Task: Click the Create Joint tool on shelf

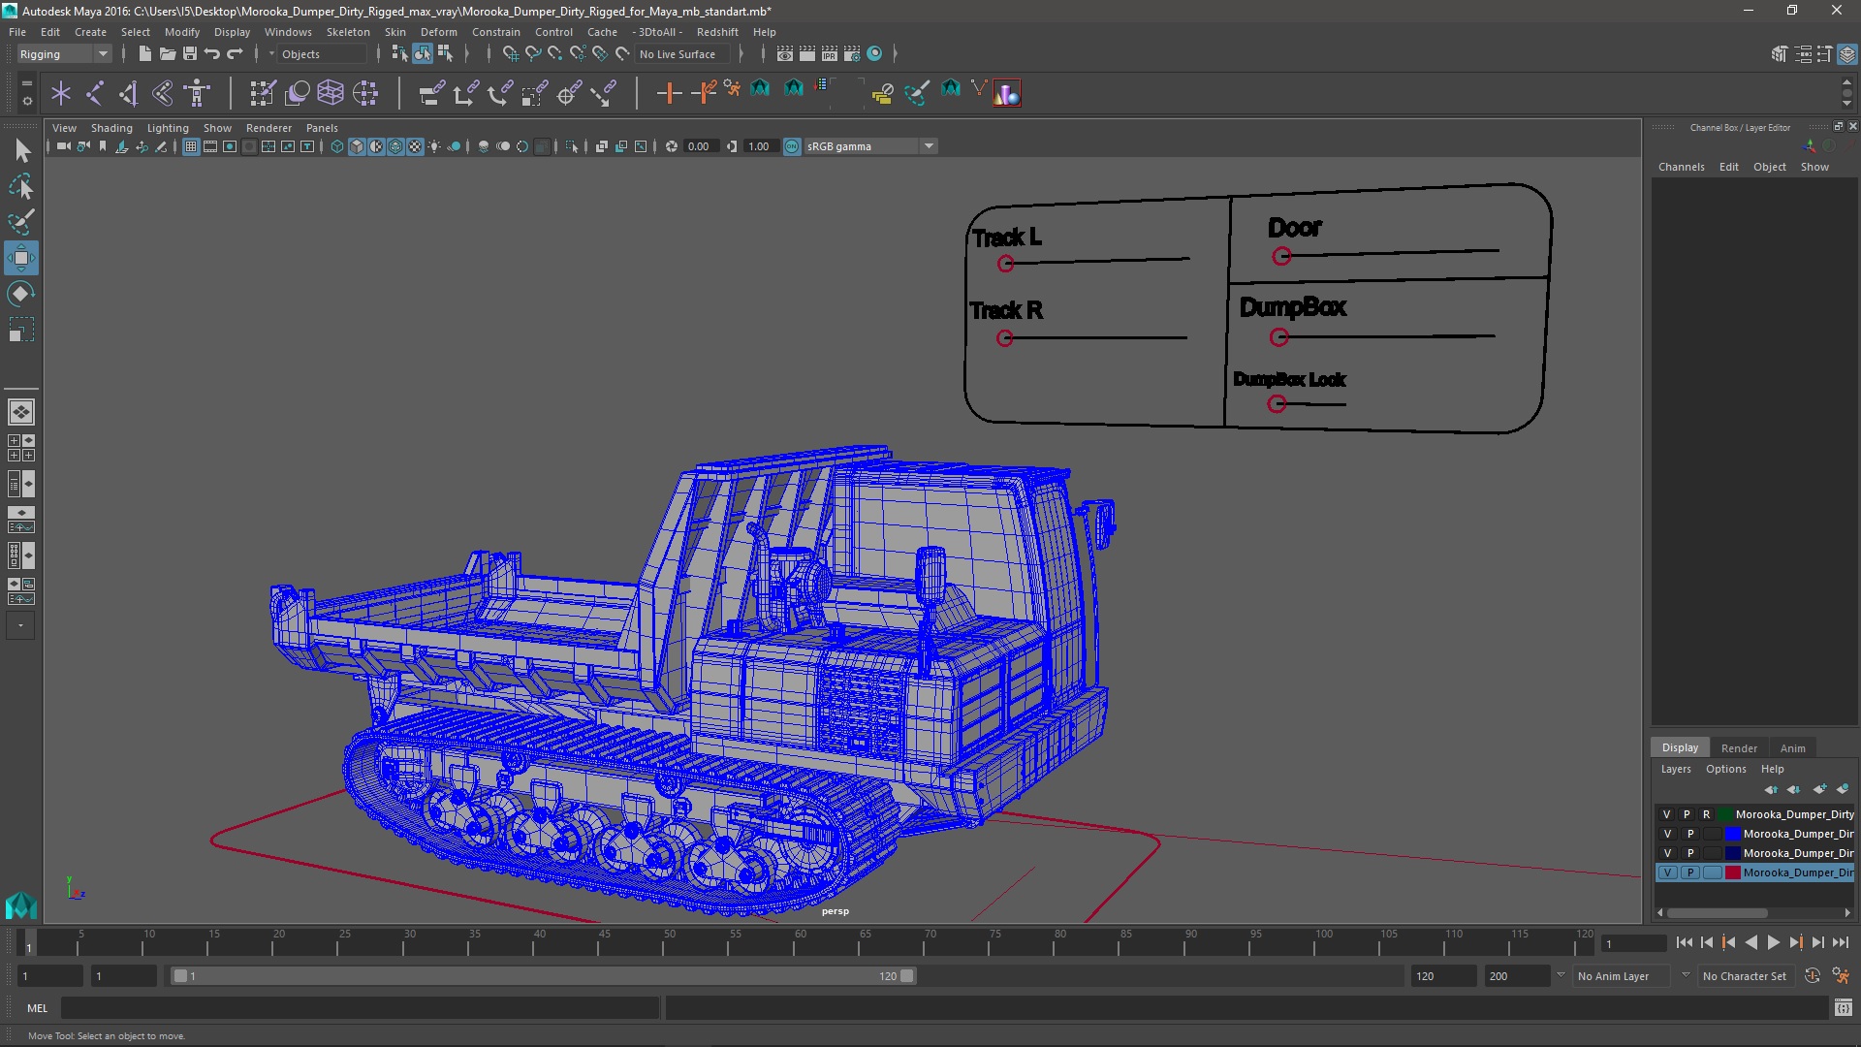Action: (x=95, y=93)
